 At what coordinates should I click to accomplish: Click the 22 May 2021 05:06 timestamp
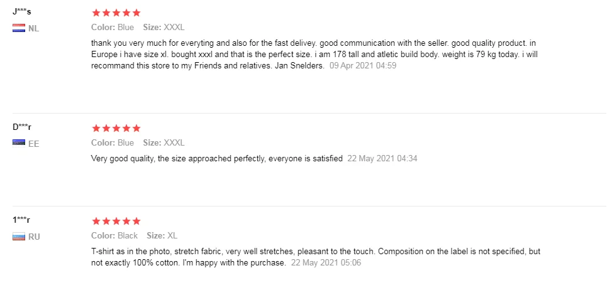pos(326,263)
